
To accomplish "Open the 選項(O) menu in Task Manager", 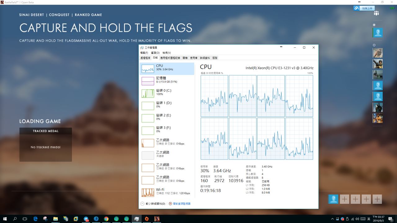I will click(x=155, y=53).
